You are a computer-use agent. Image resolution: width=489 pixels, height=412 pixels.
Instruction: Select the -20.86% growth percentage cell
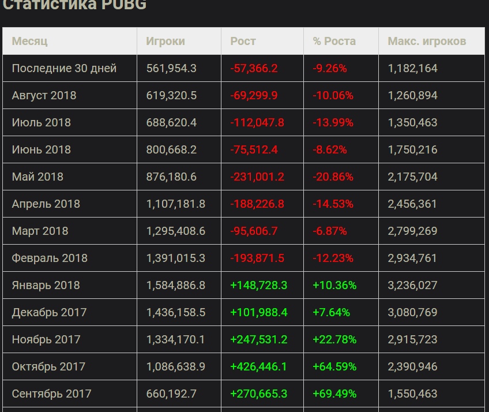(x=333, y=177)
